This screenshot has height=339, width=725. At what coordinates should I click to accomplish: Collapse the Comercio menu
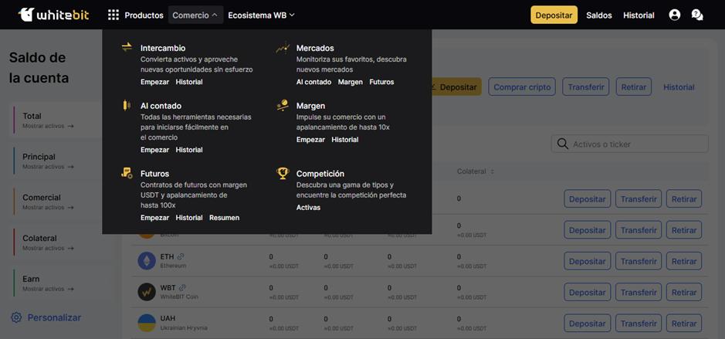click(195, 15)
